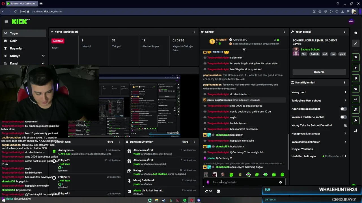Viewport: 362px width, 203px height.
Task: Click the browser search tabs magnifier icon
Action: click(x=338, y=4)
